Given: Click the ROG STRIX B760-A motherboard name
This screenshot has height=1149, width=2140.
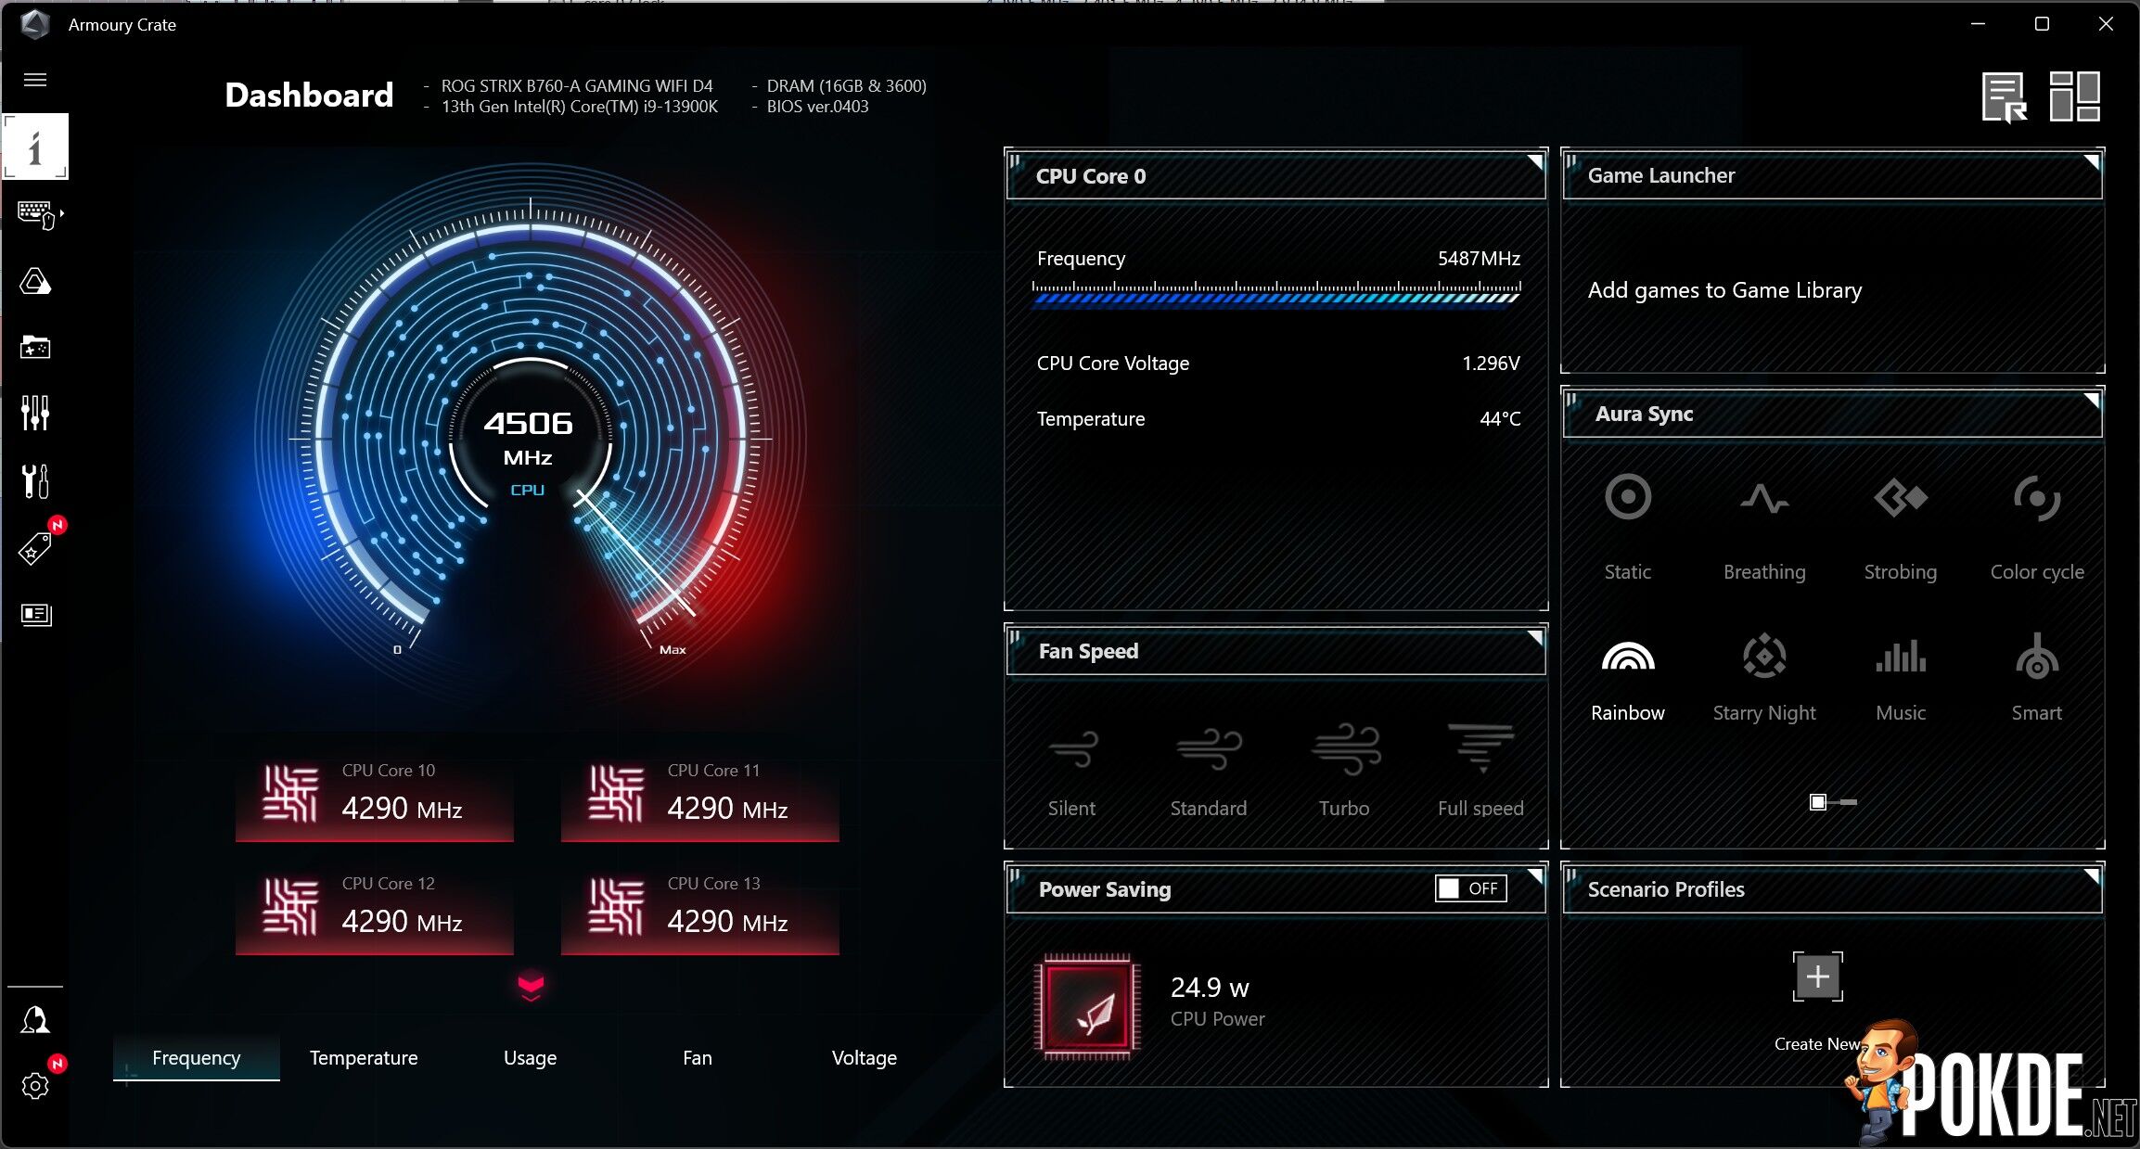Looking at the screenshot, I should 577,85.
